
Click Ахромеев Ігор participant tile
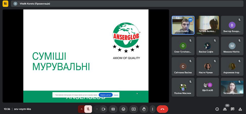(x=232, y=67)
